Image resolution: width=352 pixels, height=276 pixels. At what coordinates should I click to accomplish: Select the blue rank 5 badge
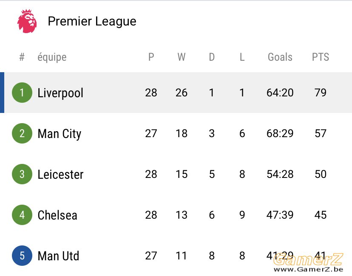click(x=22, y=256)
